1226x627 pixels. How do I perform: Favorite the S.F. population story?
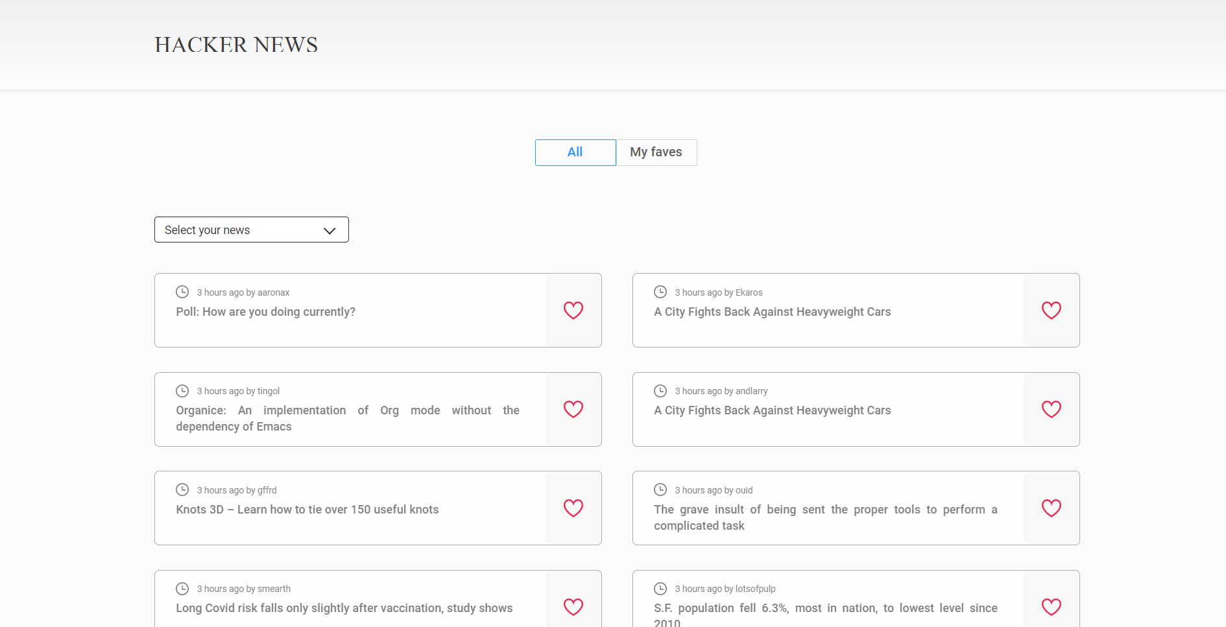pos(1052,607)
